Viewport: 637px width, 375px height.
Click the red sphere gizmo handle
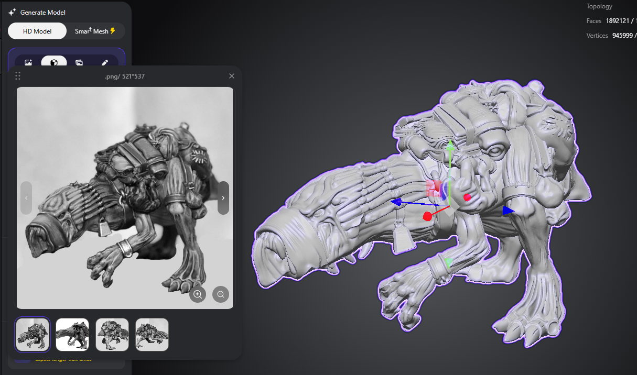(x=428, y=216)
